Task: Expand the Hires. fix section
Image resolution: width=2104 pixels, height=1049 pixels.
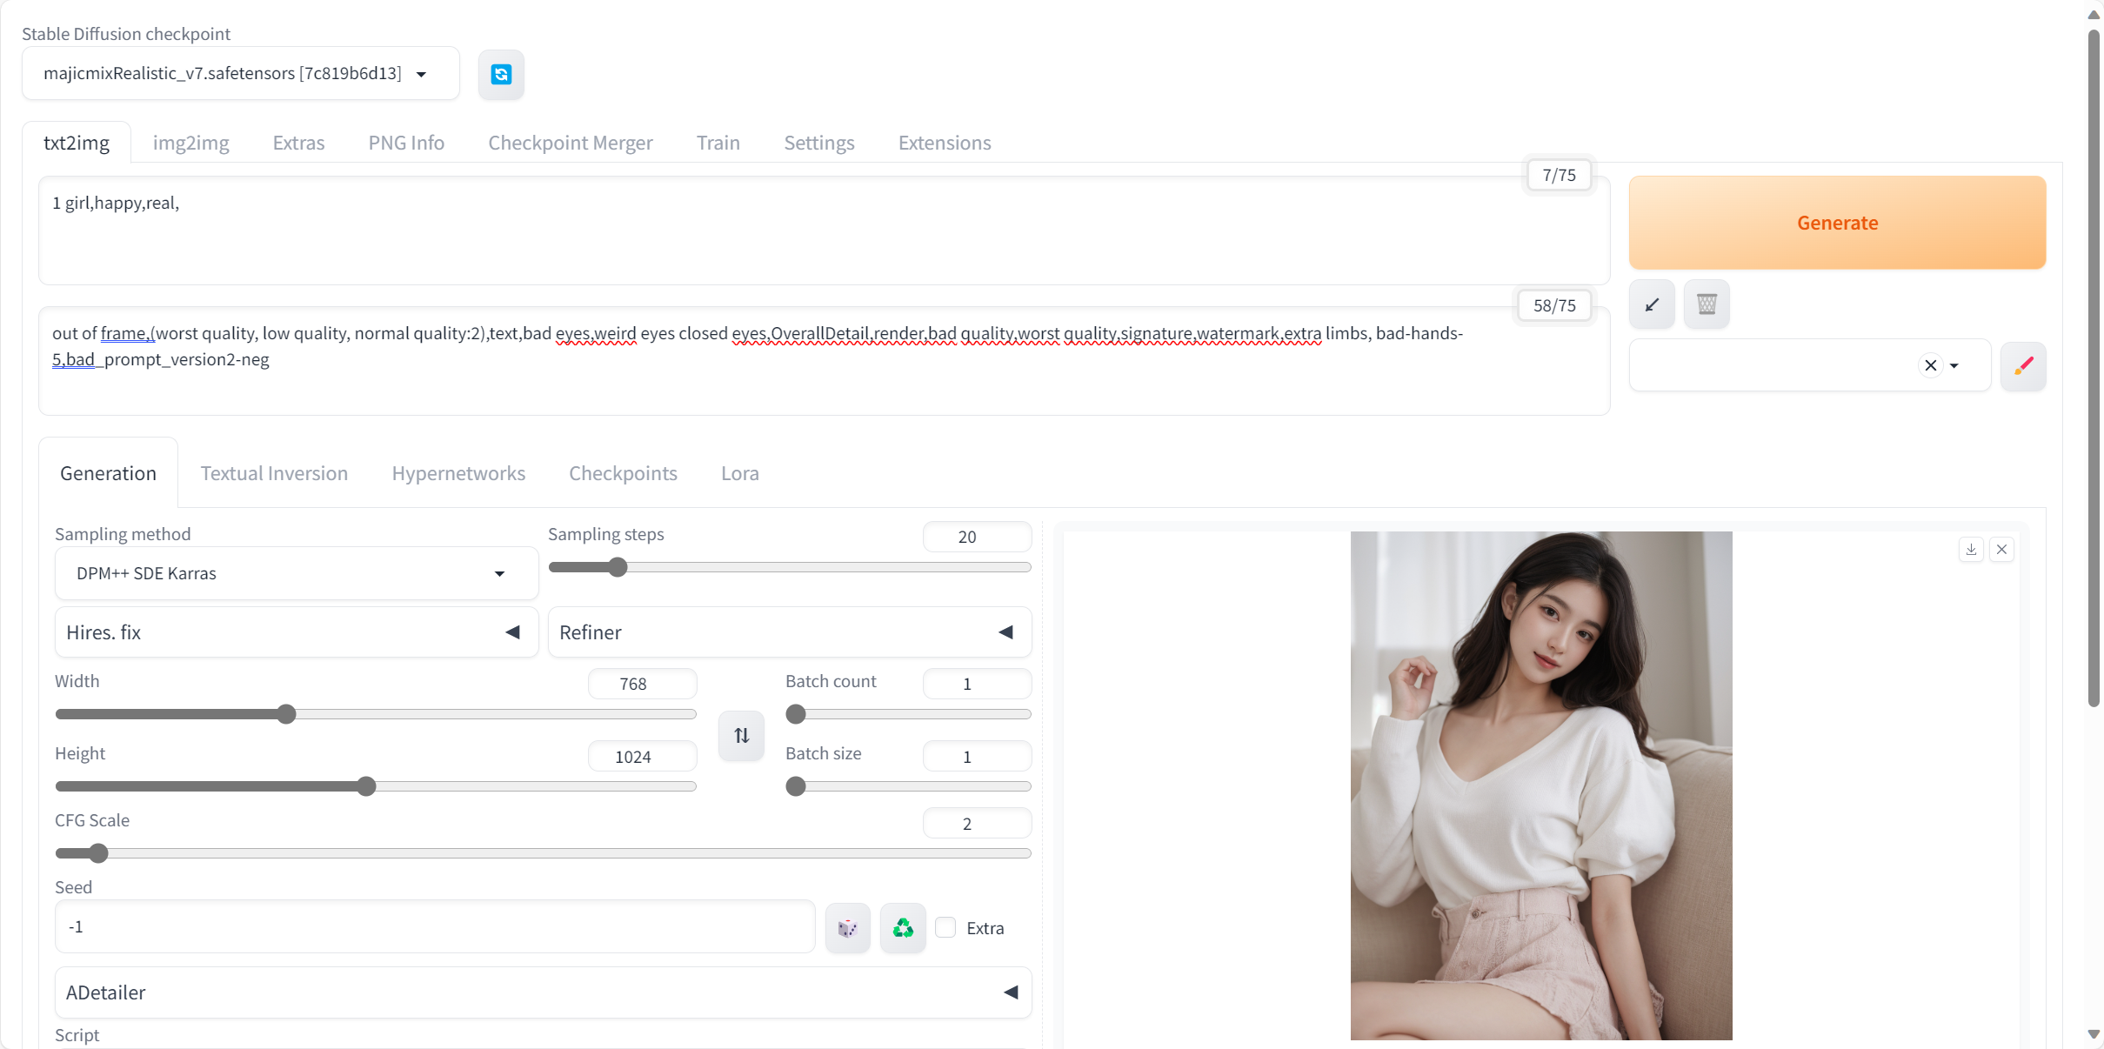Action: click(x=297, y=632)
